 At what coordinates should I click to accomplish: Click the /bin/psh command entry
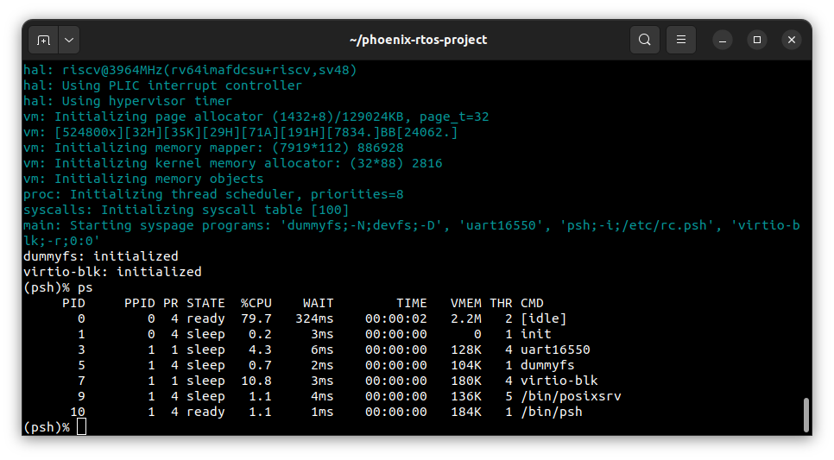pyautogui.click(x=552, y=412)
